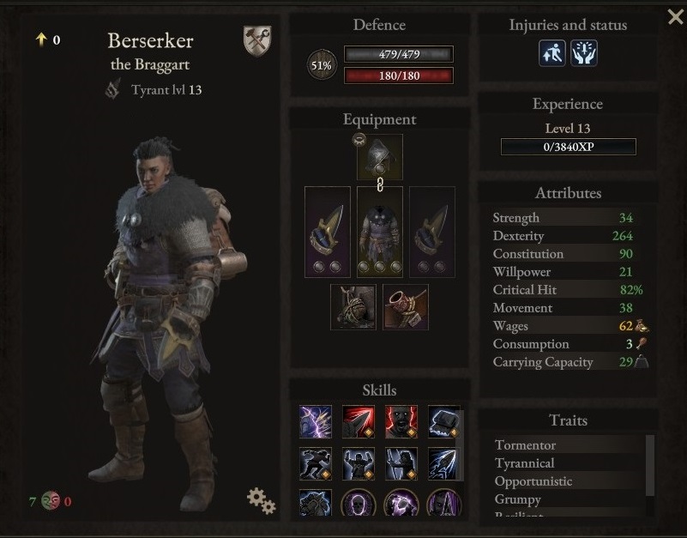This screenshot has width=687, height=538.
Task: Click the experience progress bar 0/3840XP
Action: click(x=569, y=147)
